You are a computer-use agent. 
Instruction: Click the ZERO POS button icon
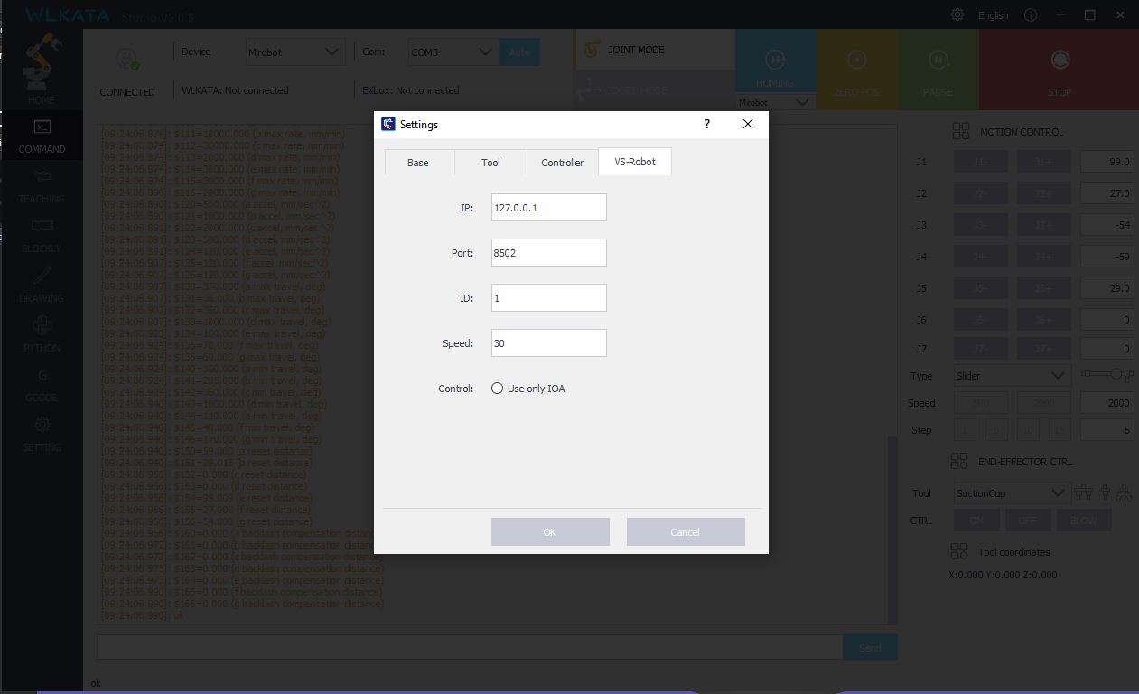pos(856,60)
